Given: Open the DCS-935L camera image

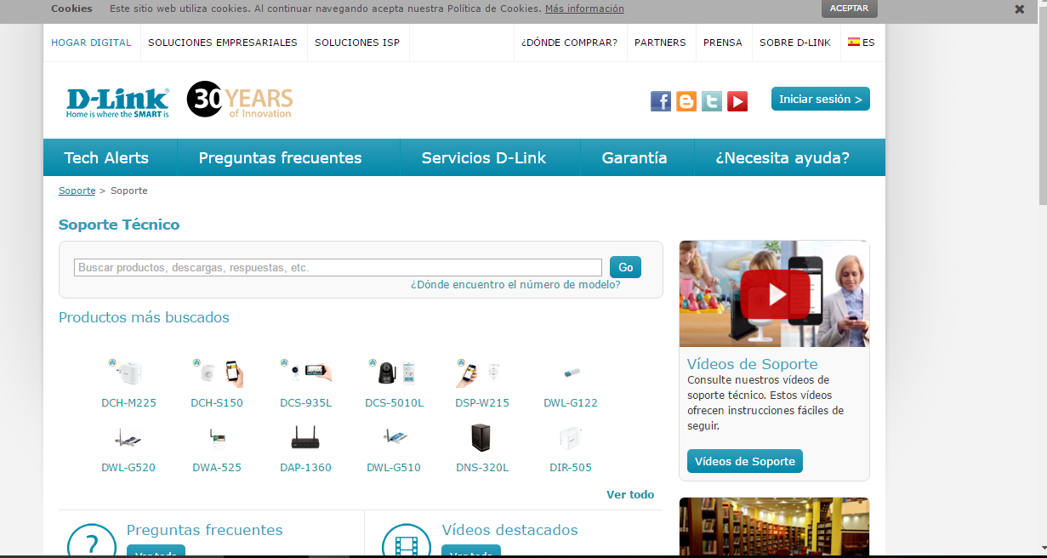Looking at the screenshot, I should (x=305, y=373).
